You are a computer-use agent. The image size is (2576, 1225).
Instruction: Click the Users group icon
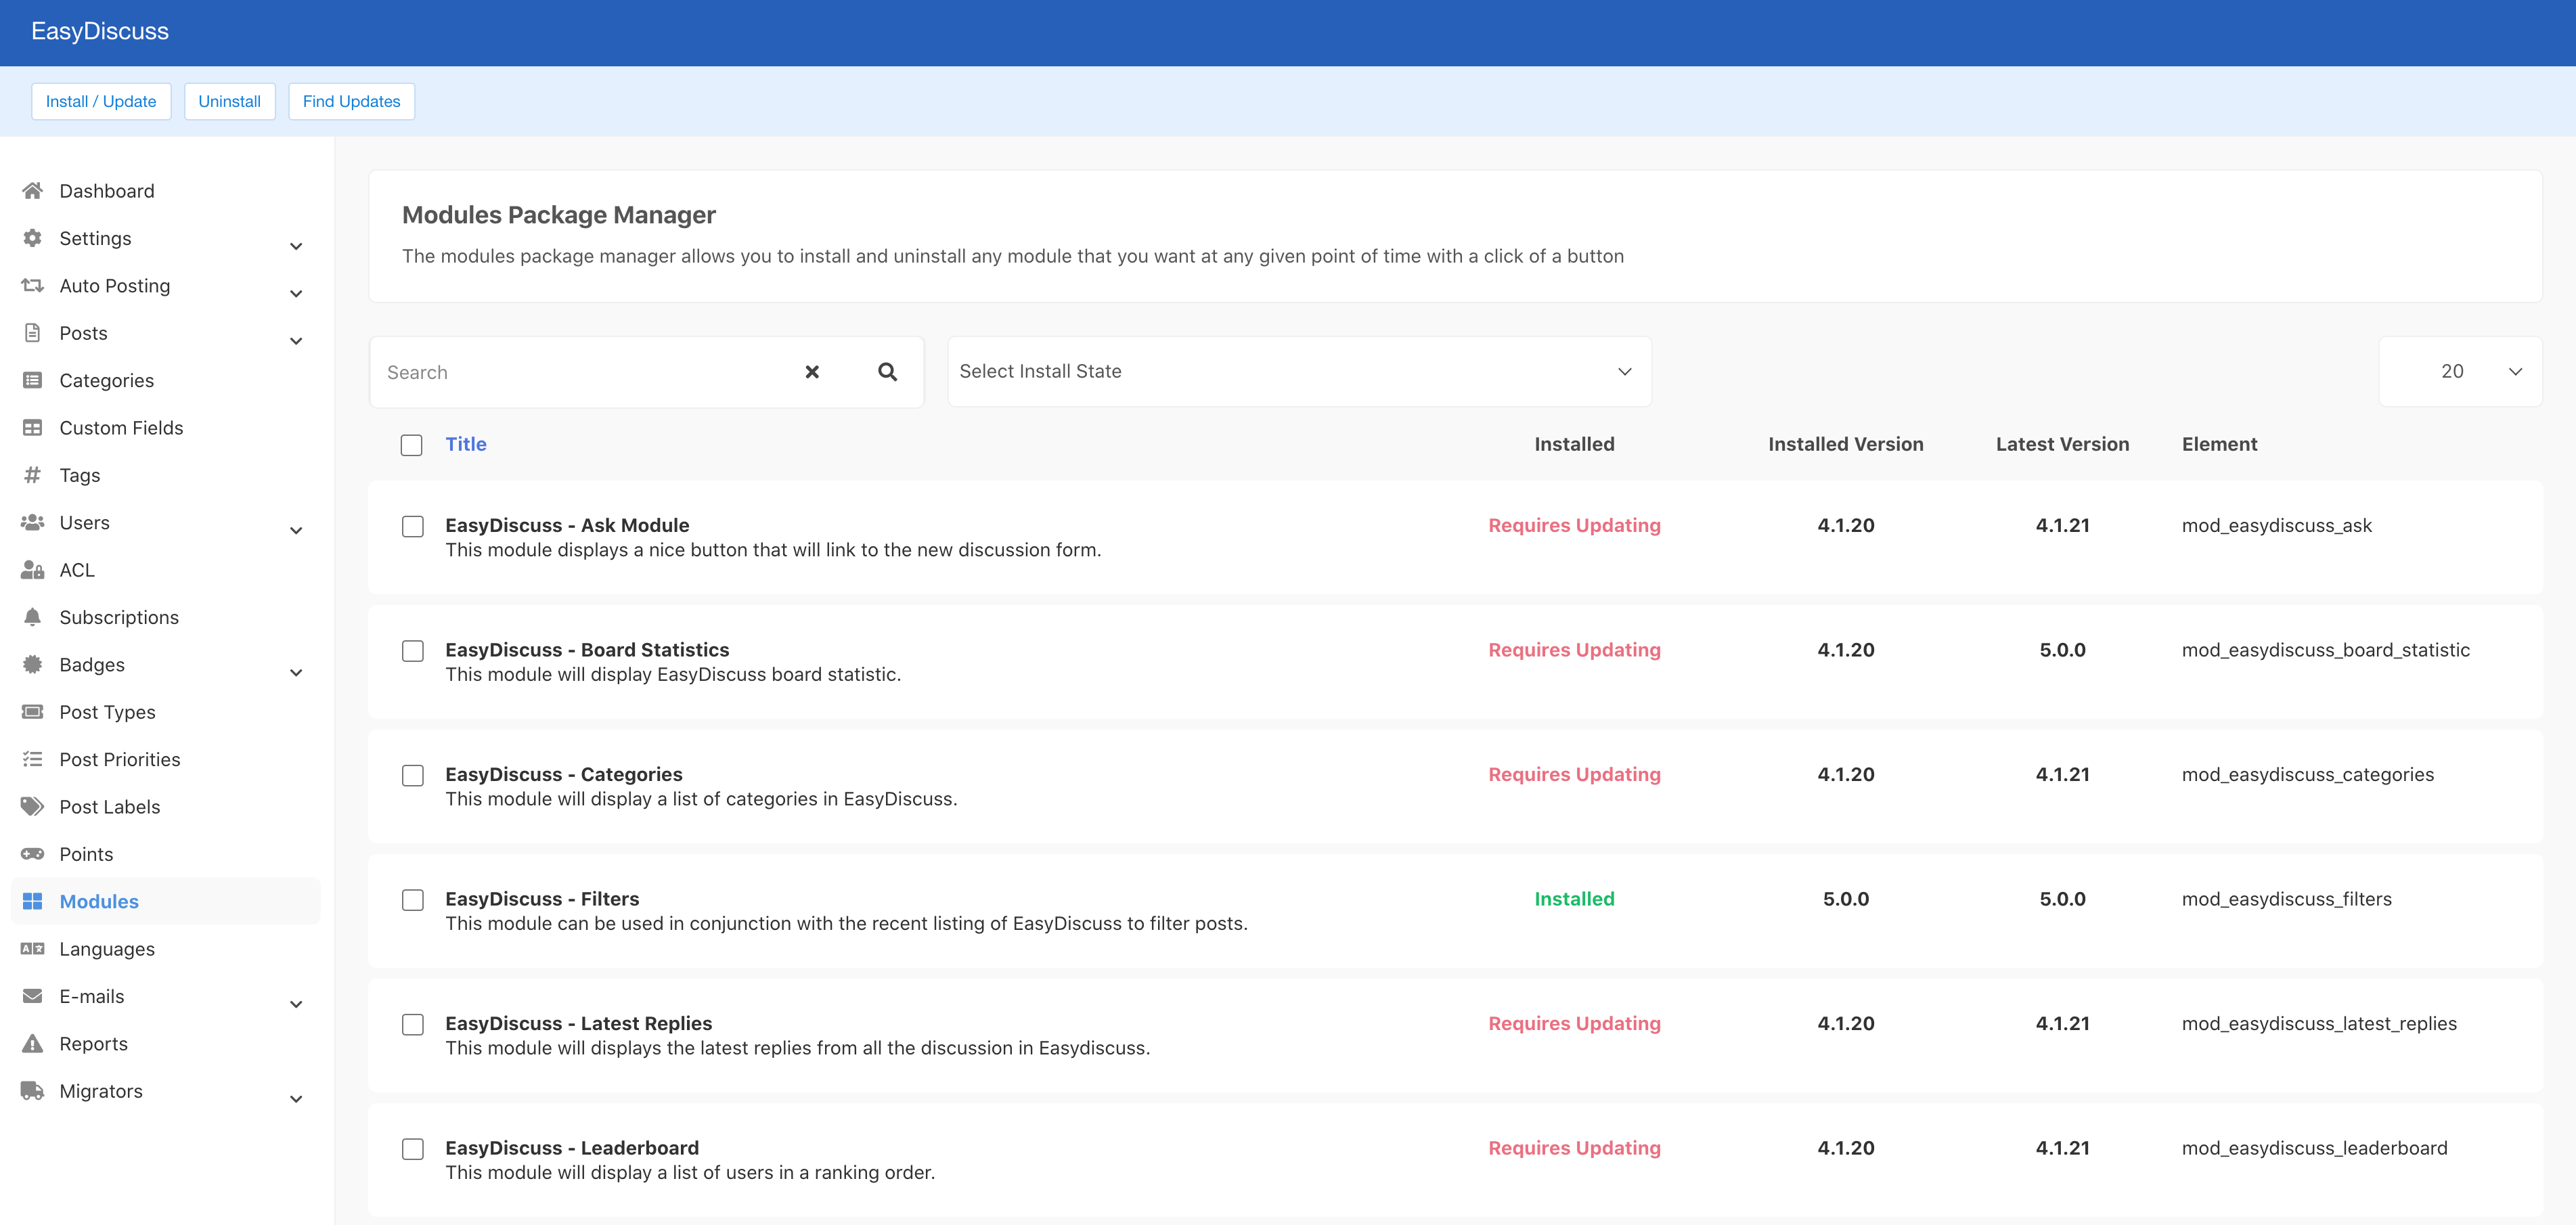32,522
